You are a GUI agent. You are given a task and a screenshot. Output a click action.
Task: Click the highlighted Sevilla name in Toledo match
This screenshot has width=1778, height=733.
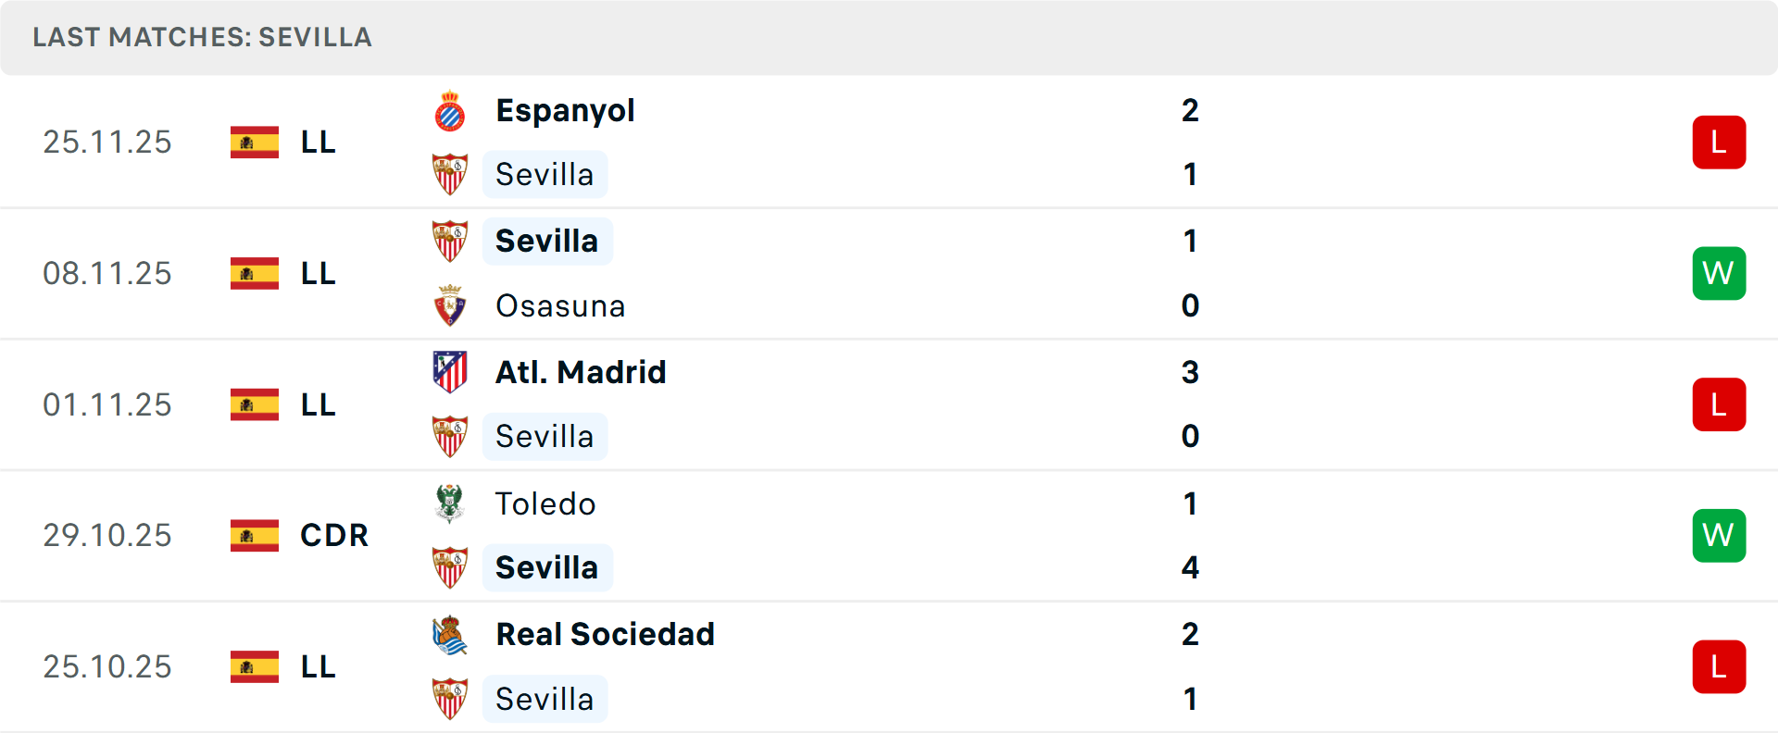pos(546,567)
